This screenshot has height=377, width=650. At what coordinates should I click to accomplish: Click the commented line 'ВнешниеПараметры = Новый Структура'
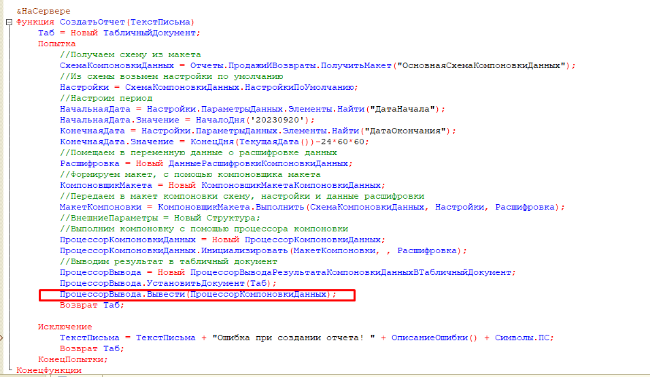(x=160, y=218)
